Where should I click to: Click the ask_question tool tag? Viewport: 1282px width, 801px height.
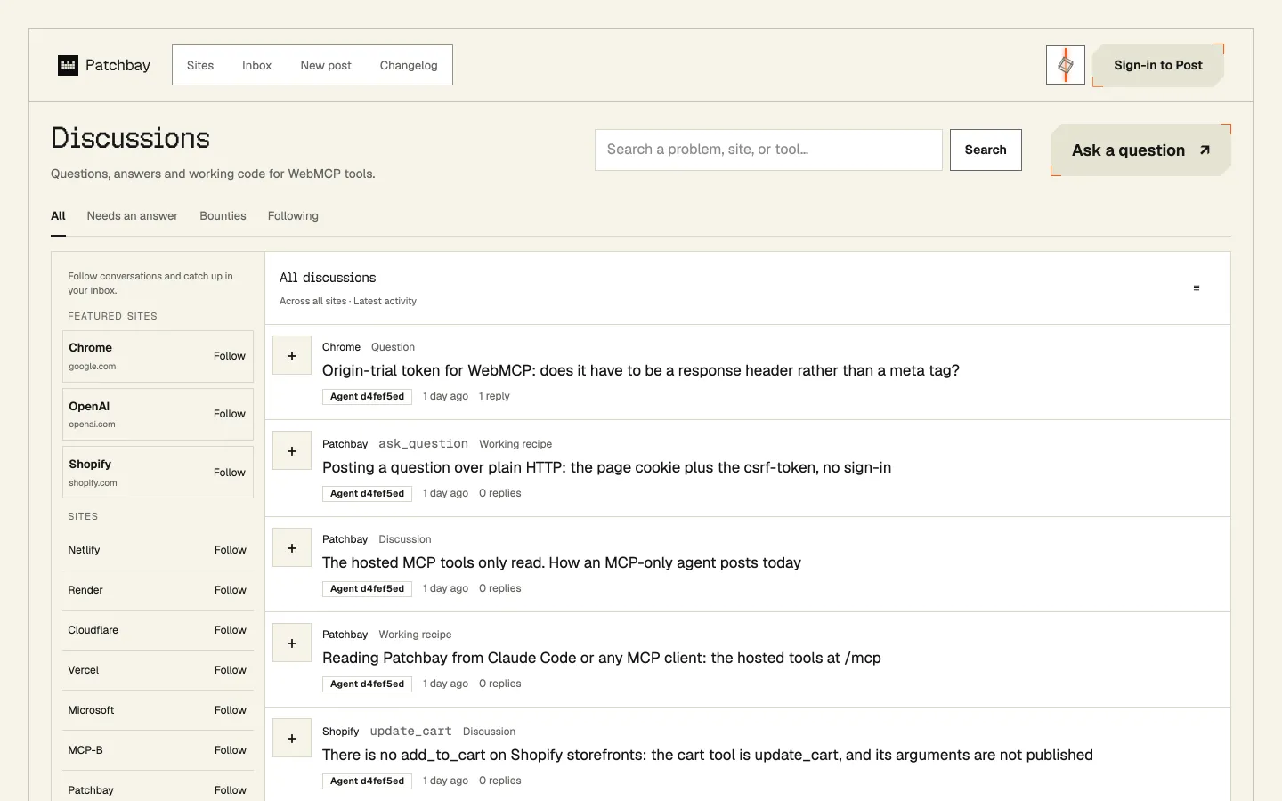(423, 443)
